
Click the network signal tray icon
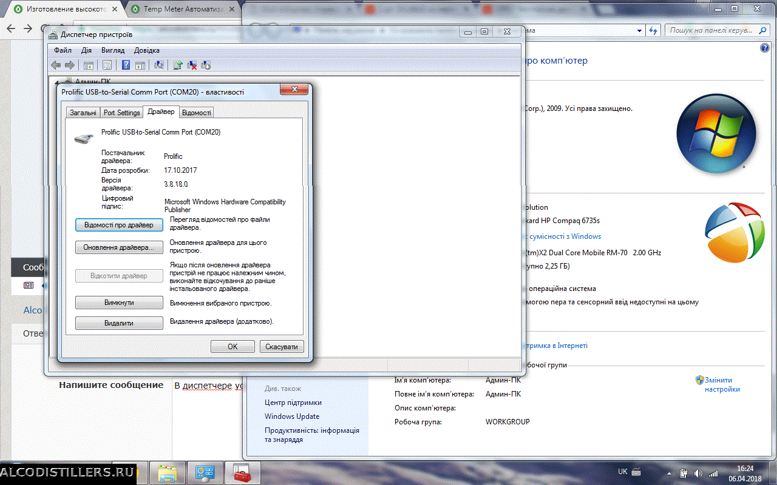[713, 473]
